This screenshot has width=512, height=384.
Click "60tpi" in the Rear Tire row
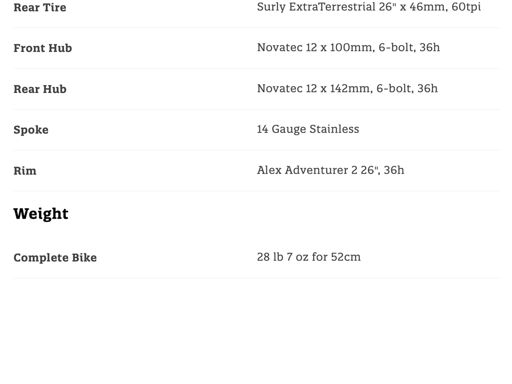(x=466, y=7)
